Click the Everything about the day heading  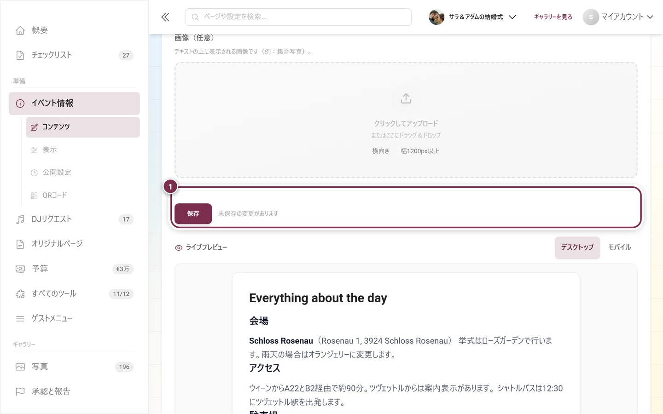click(x=318, y=298)
